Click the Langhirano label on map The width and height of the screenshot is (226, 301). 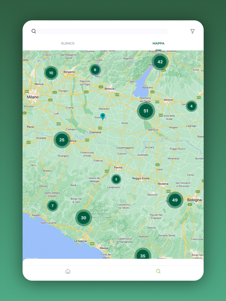coord(114,187)
